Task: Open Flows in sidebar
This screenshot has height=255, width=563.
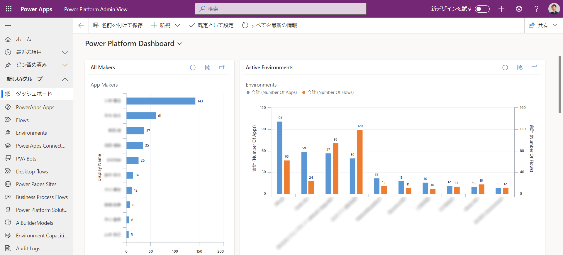Action: pos(36,120)
